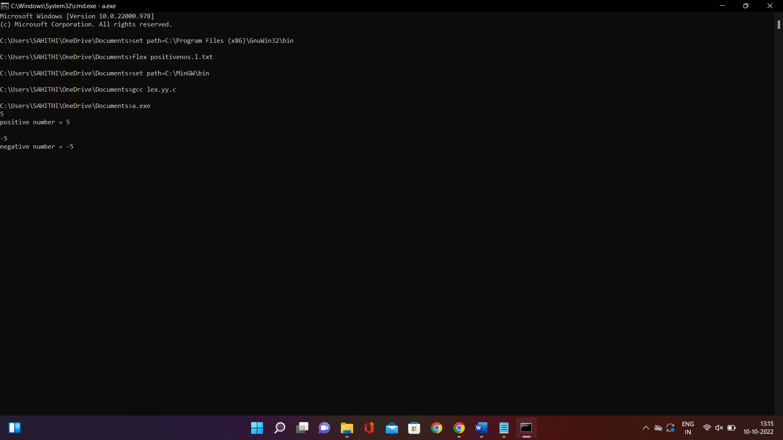Click the OneDrive sync status icon
This screenshot has width=783, height=440.
(x=658, y=428)
